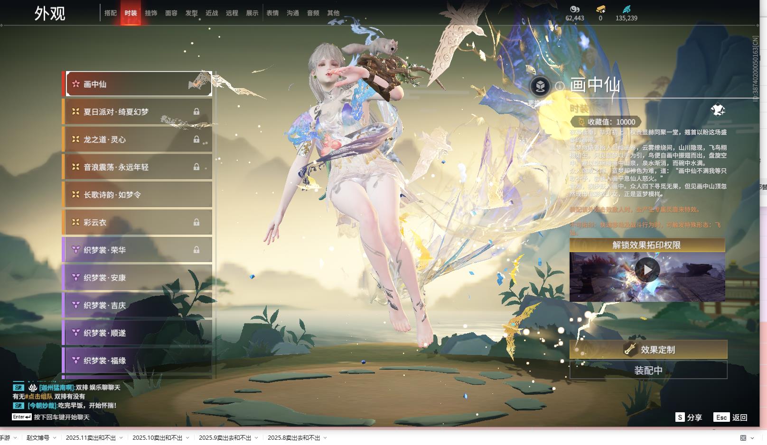
Task: Click the 装配中 button
Action: point(648,370)
